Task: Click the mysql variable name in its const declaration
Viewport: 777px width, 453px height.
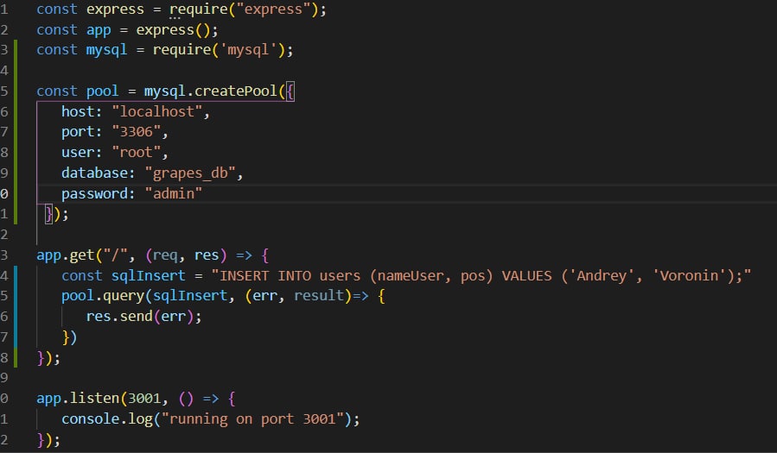Action: pyautogui.click(x=106, y=49)
